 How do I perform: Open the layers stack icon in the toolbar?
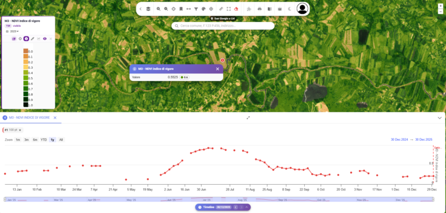(148, 9)
